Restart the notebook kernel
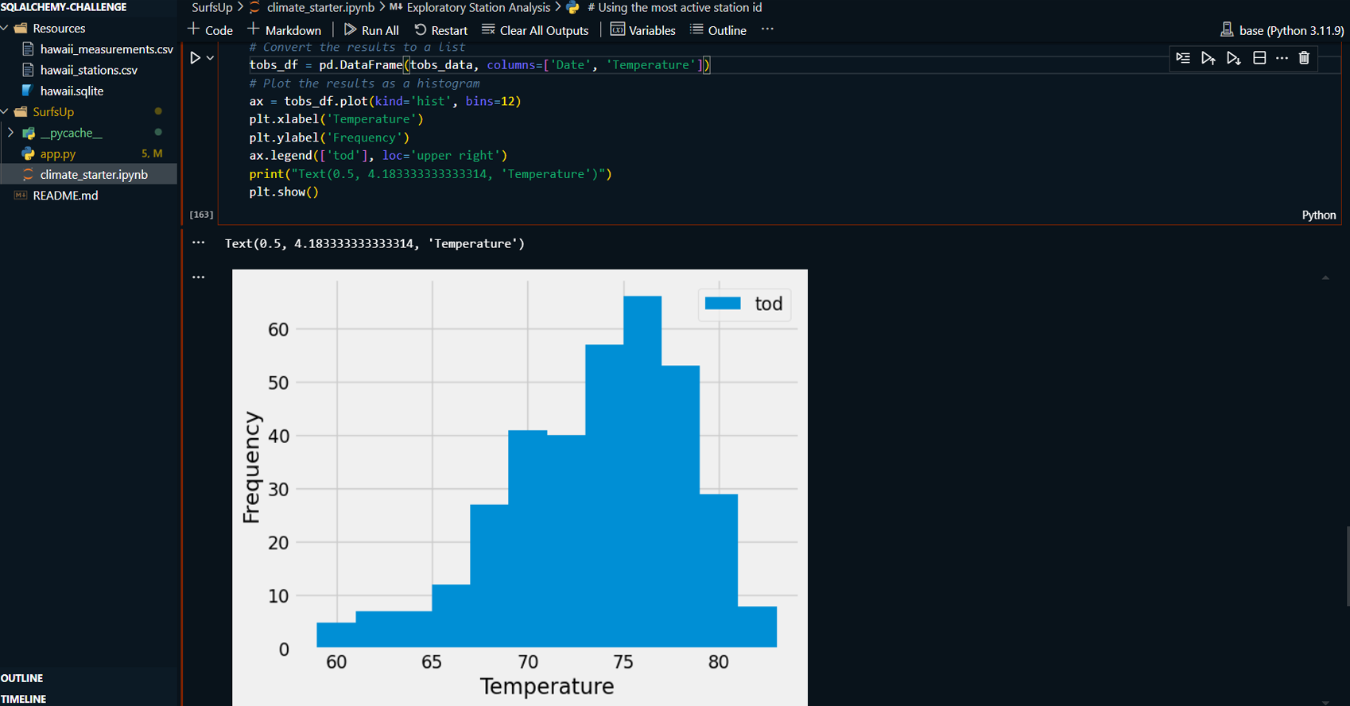 [440, 30]
